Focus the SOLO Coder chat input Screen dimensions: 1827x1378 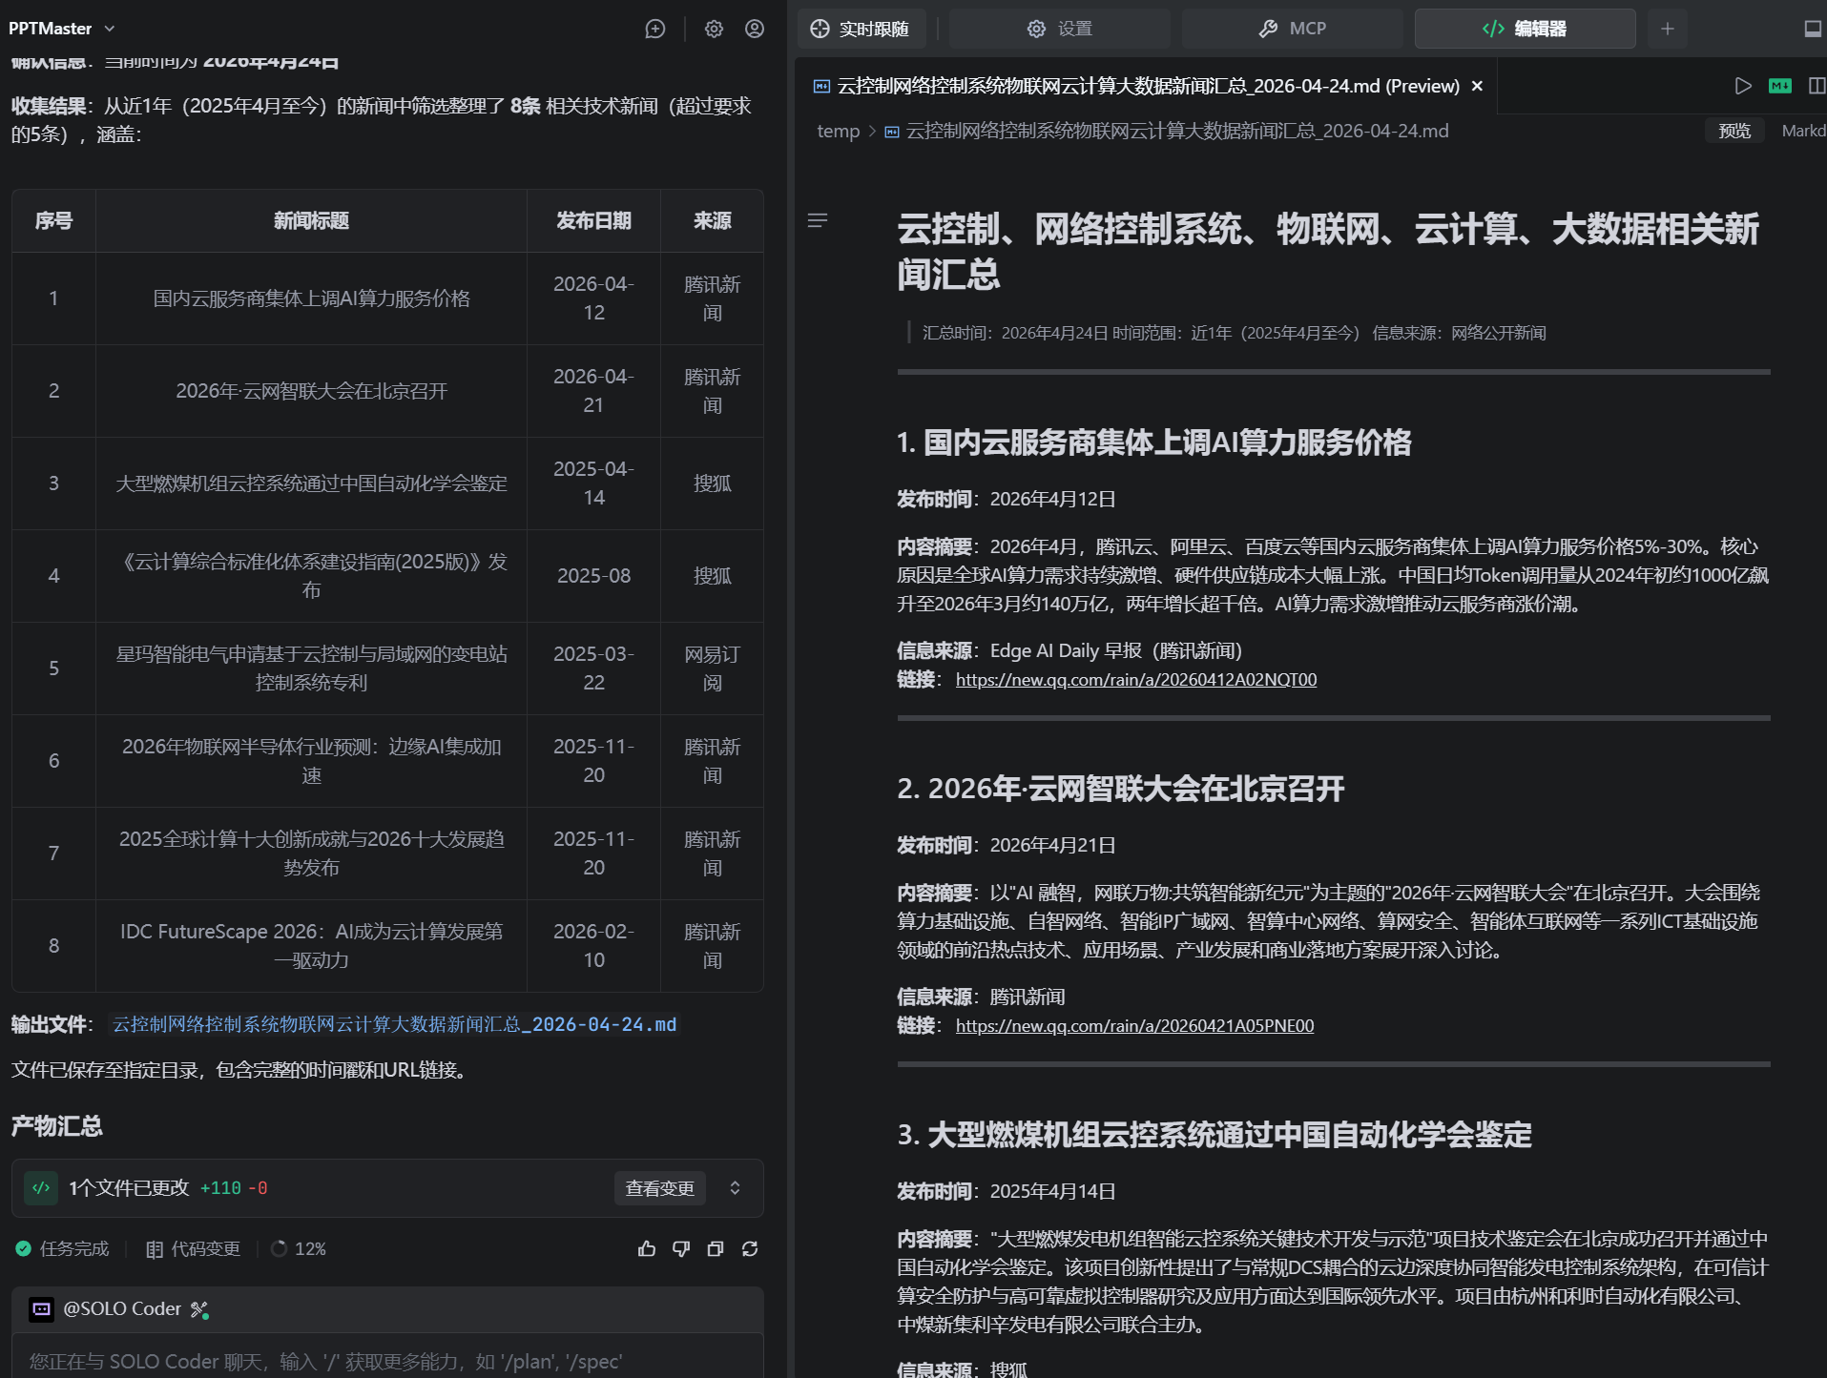coord(382,1361)
